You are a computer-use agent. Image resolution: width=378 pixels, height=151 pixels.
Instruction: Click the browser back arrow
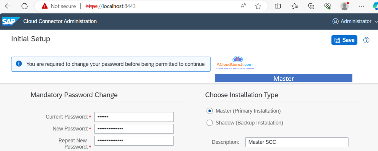[8, 6]
